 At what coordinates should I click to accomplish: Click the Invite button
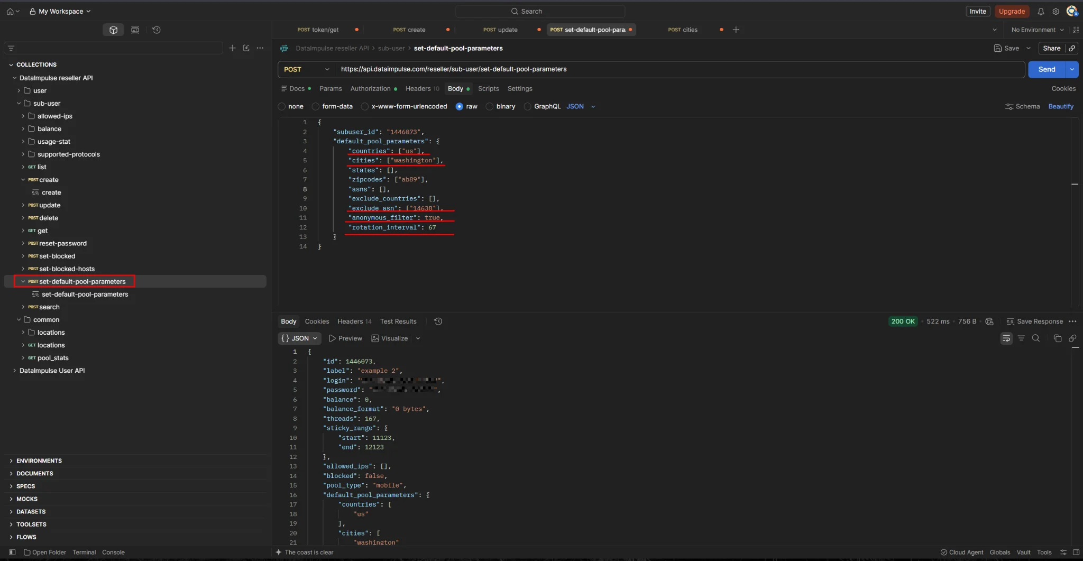(978, 11)
